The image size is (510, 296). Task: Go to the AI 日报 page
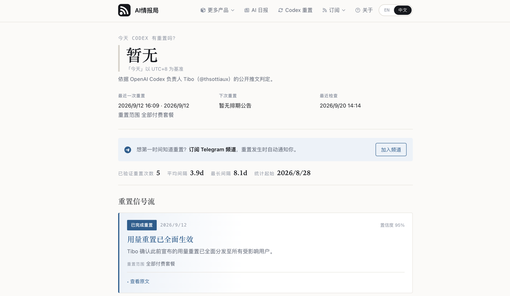coord(256,10)
